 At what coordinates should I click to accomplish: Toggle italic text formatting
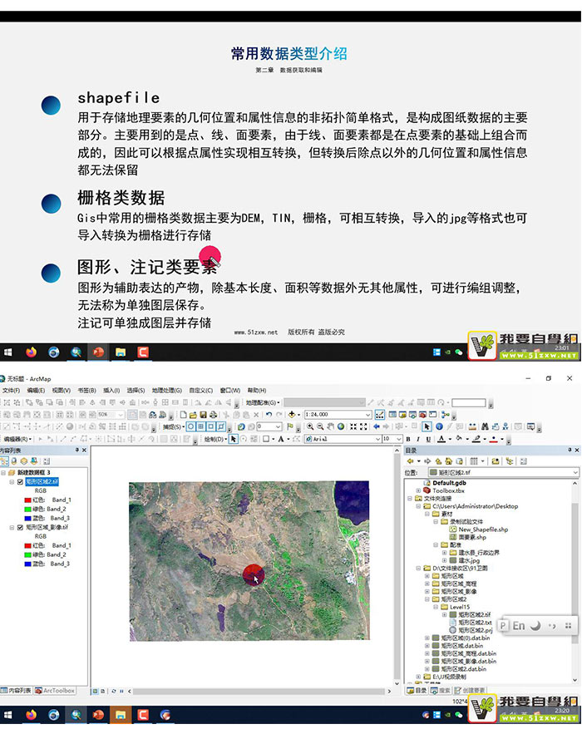(x=418, y=439)
